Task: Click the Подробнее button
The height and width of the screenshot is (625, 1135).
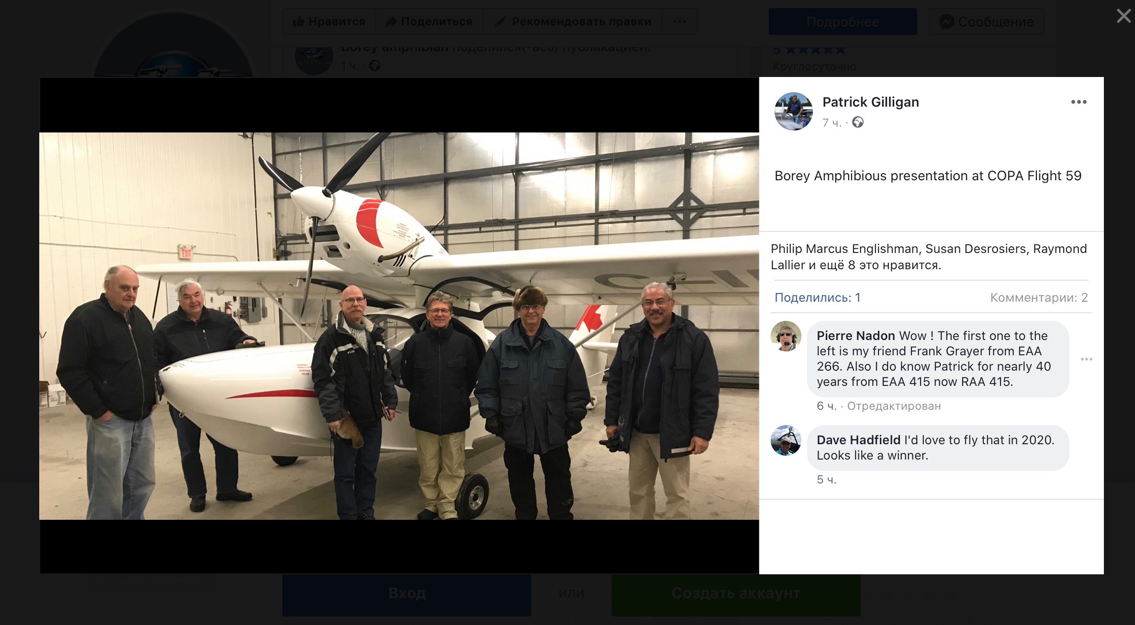Action: [x=843, y=22]
